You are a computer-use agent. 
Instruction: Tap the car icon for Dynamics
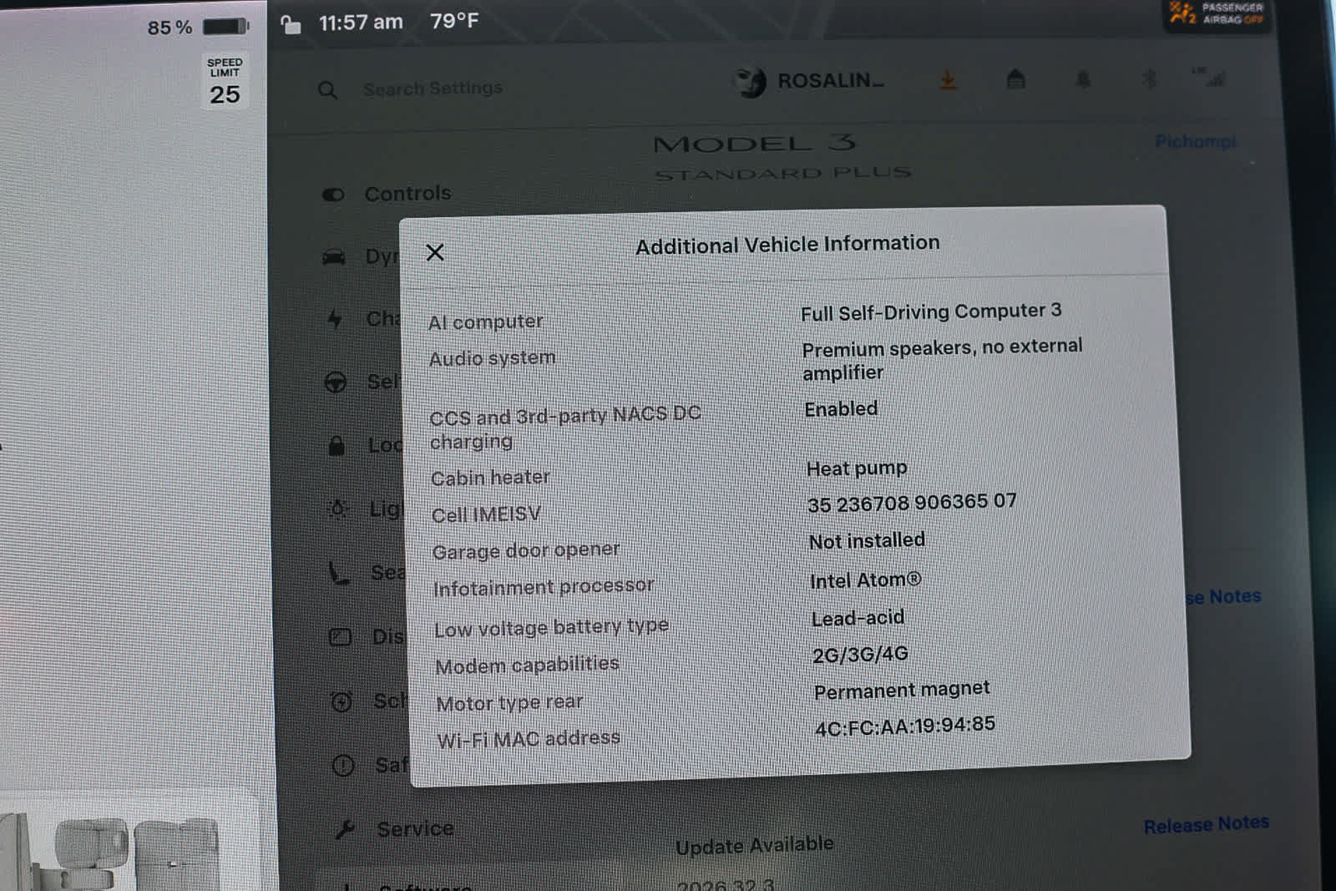click(x=334, y=257)
